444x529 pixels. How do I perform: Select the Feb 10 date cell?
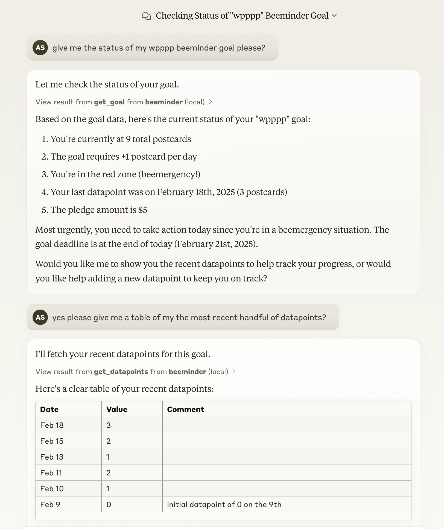[x=52, y=489]
